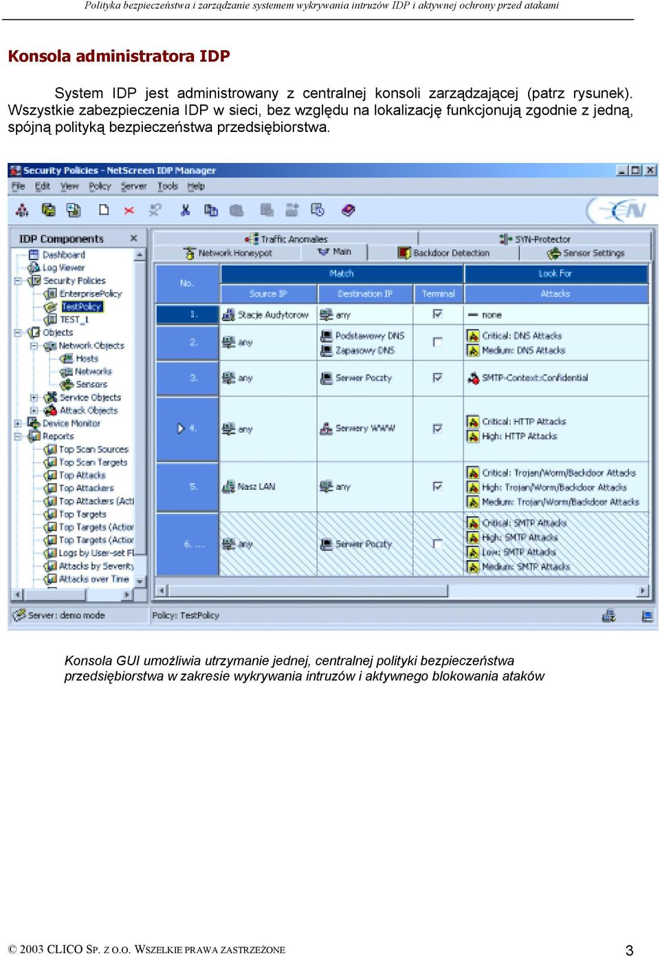Click the Source IP column header
Screen dimensions: 660x956
pyautogui.click(x=268, y=293)
